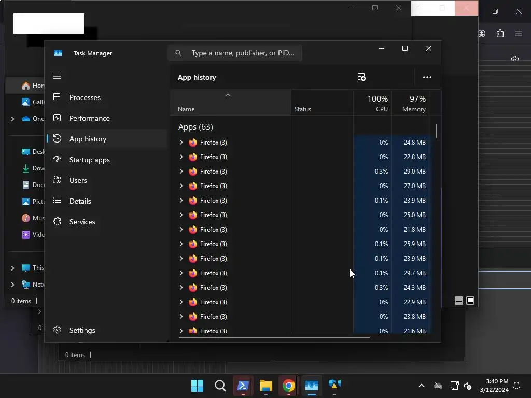Expand the Firefox row using 24.3 MB
Viewport: 531px width, 398px height.
click(181, 287)
